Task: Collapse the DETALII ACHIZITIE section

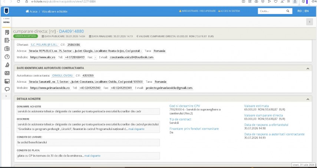Action: pos(308,99)
